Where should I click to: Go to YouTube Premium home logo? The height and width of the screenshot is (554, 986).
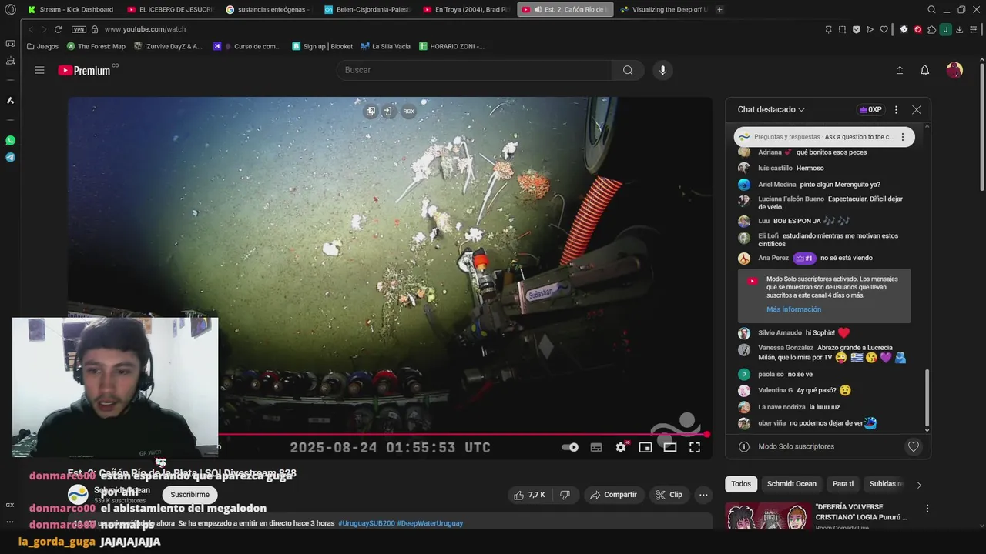[85, 70]
